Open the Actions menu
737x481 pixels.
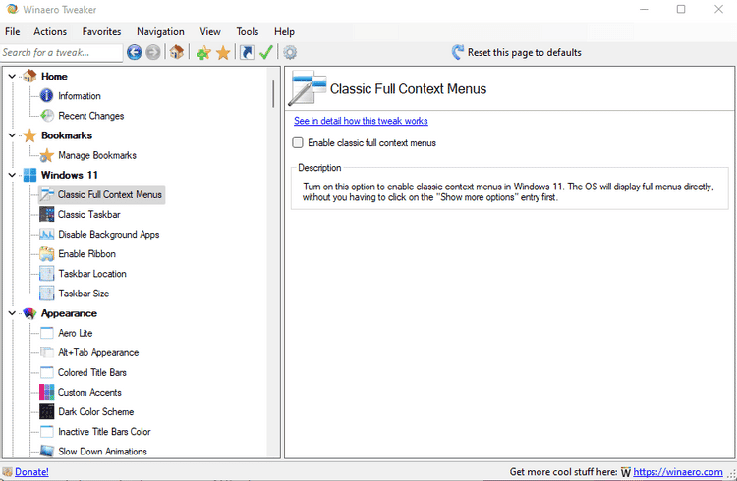(50, 31)
